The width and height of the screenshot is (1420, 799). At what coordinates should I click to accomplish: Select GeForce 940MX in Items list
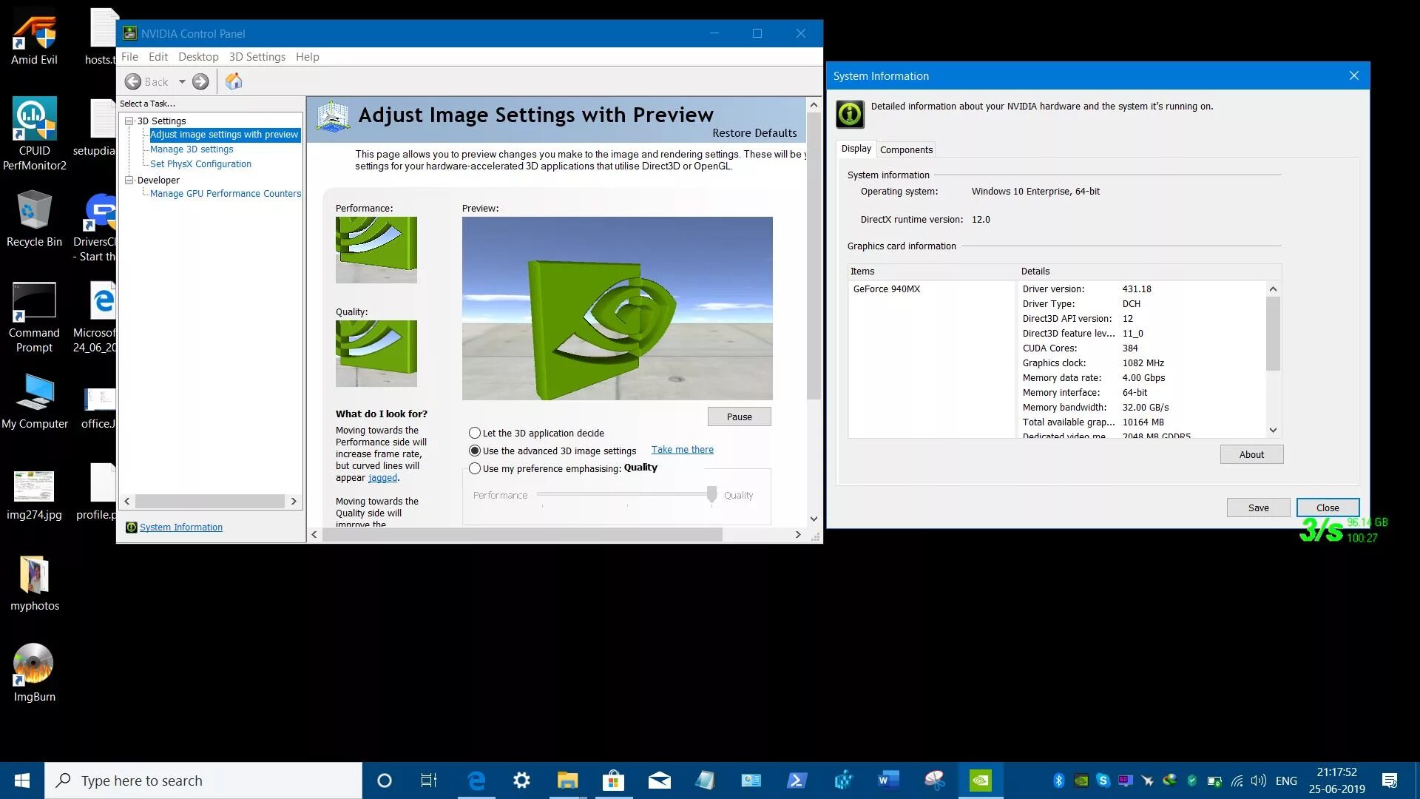click(887, 289)
